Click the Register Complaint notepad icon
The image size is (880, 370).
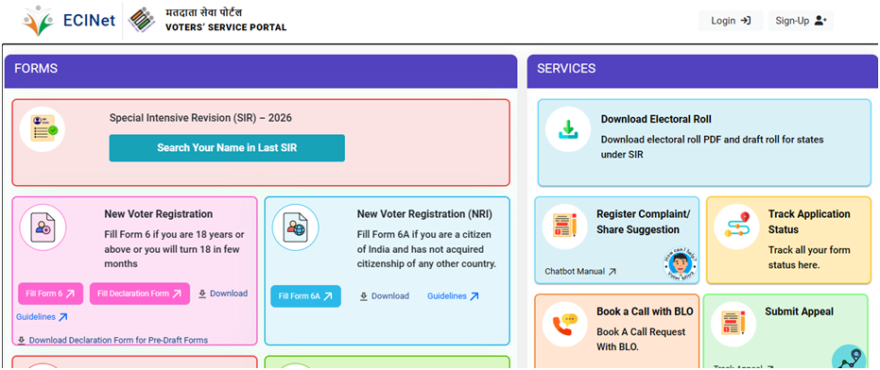pos(564,227)
